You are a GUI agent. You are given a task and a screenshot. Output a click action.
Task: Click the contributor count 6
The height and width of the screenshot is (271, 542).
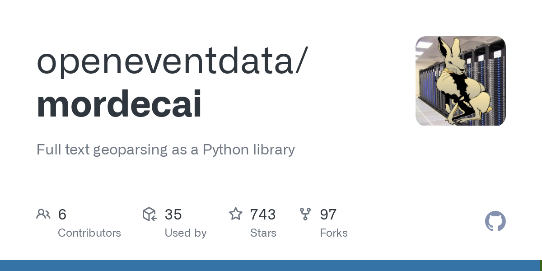click(x=62, y=214)
